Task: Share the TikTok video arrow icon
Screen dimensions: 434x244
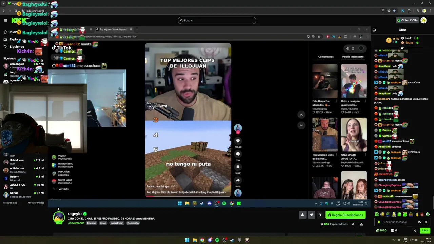Action: coord(238,180)
